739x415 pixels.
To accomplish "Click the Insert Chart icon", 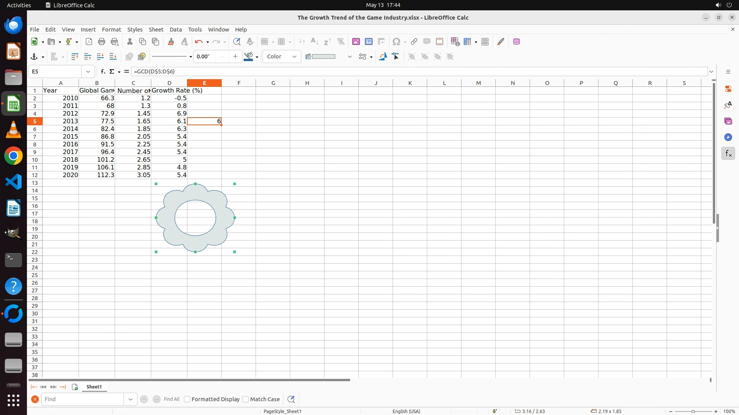I will 368,42.
